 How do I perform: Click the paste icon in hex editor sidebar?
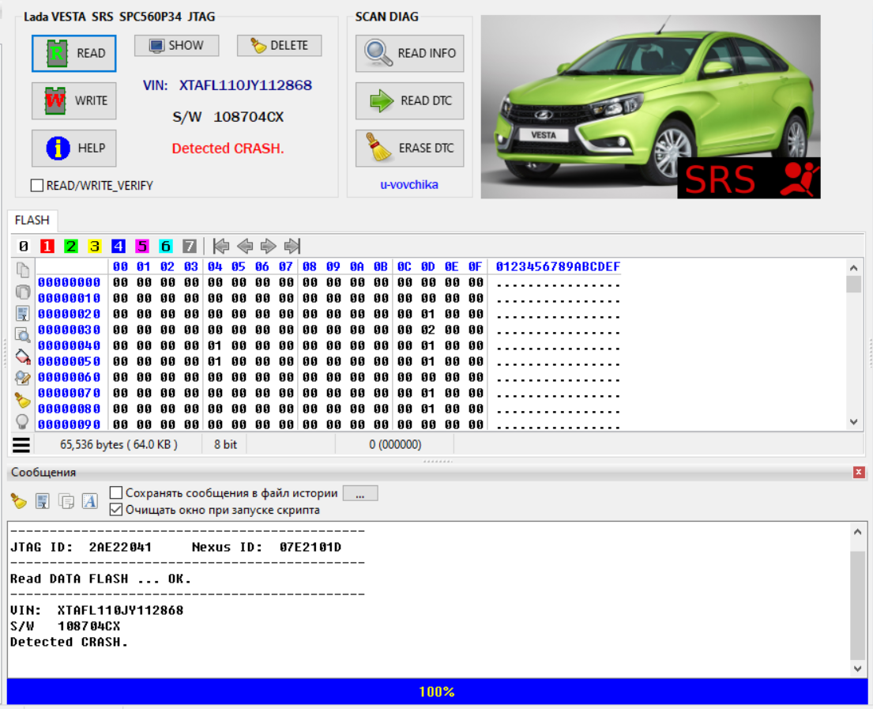22,292
